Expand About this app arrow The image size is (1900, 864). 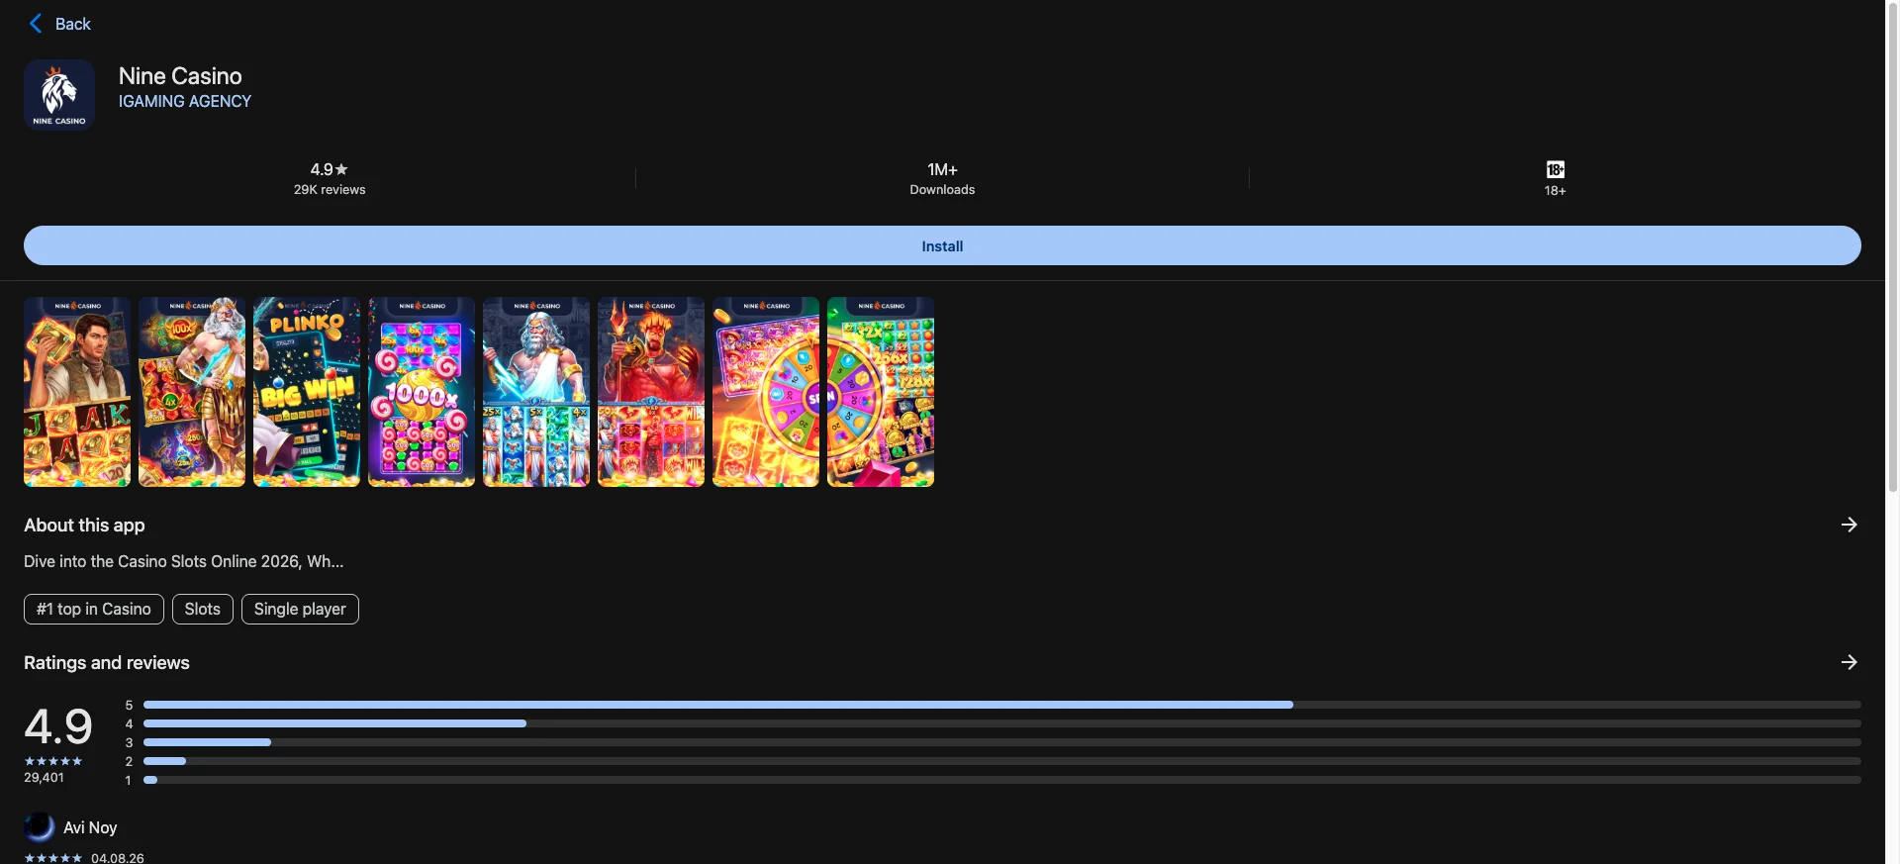coord(1849,525)
